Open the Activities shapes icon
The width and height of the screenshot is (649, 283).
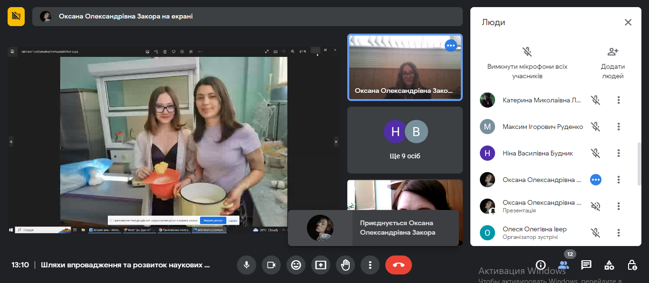[x=609, y=265]
